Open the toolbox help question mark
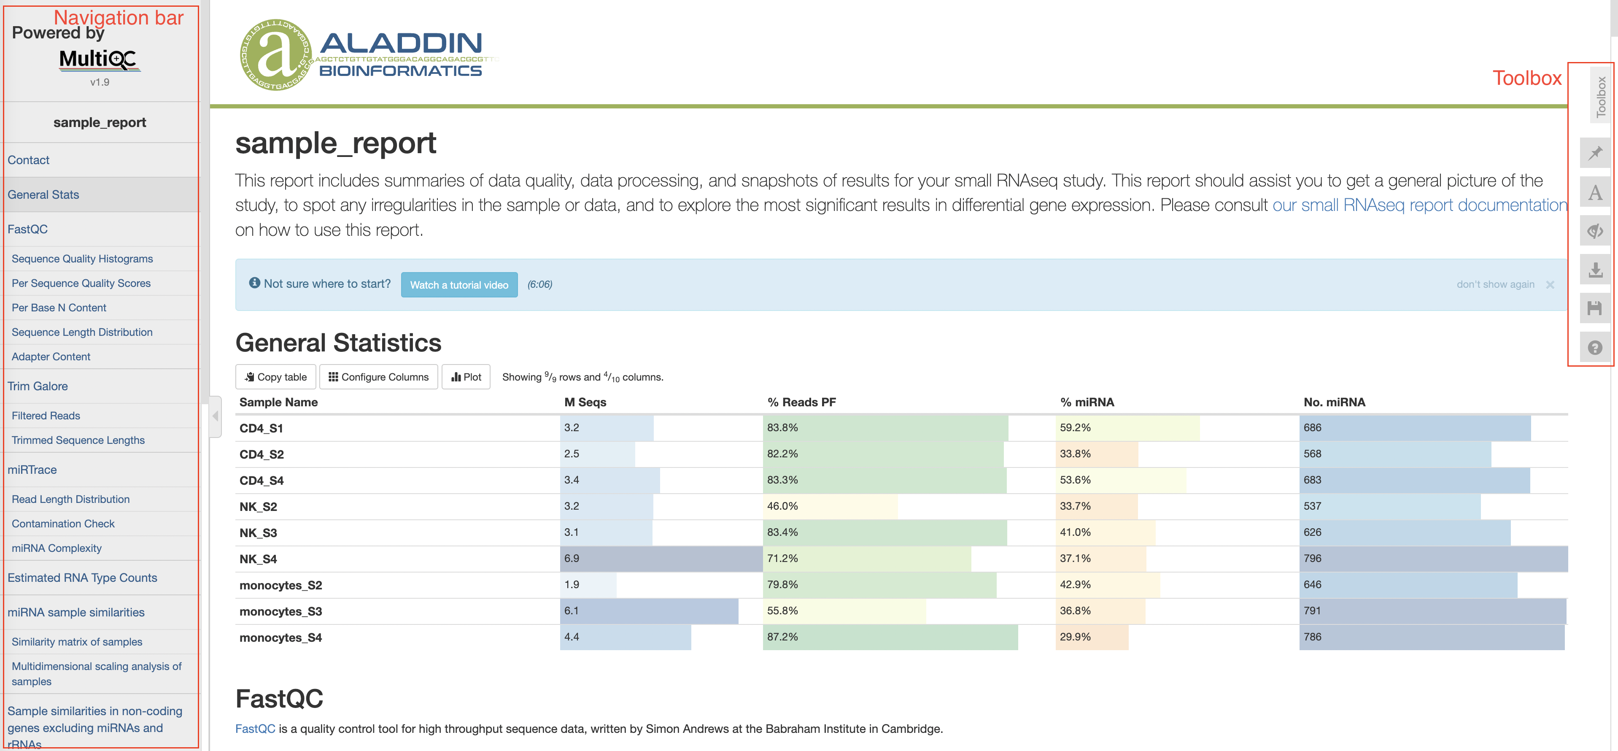Image resolution: width=1618 pixels, height=751 pixels. tap(1595, 348)
